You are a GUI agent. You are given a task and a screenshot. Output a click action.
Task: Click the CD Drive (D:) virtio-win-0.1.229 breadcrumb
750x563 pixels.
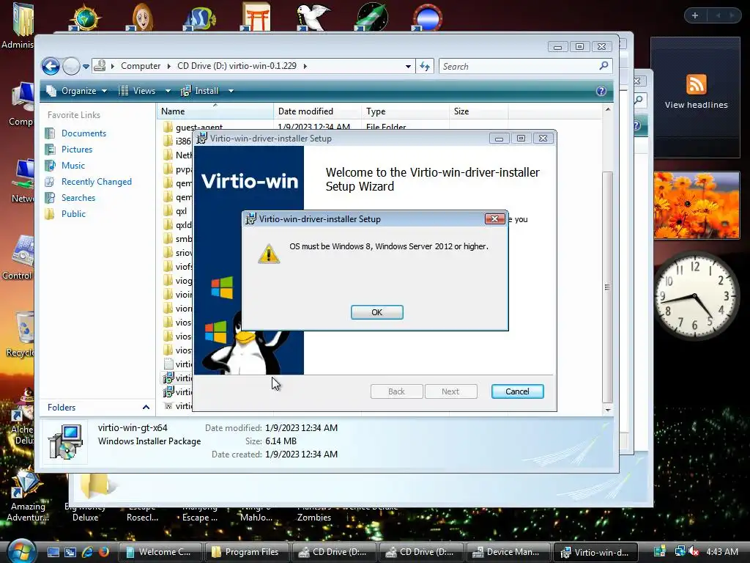[237, 66]
